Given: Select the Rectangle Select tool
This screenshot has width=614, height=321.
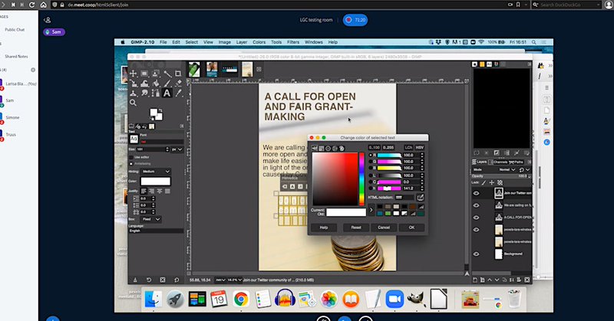Looking at the screenshot, I should pyautogui.click(x=144, y=74).
